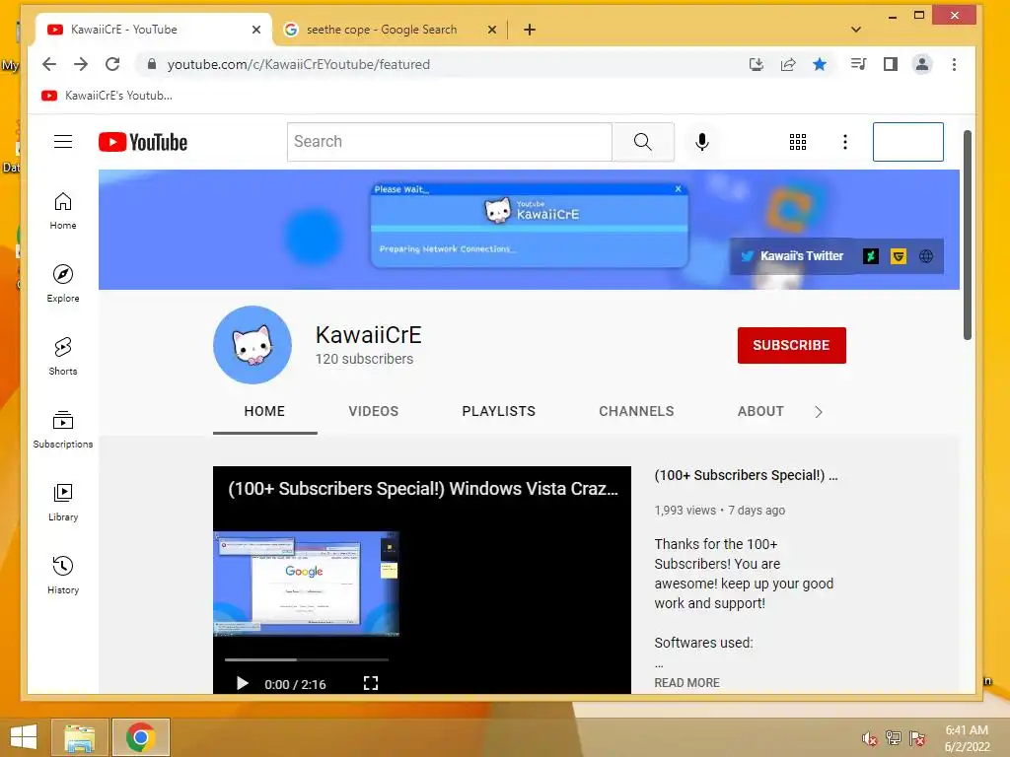Viewport: 1010px width, 757px height.
Task: Select the HOME channel tab
Action: [x=264, y=411]
